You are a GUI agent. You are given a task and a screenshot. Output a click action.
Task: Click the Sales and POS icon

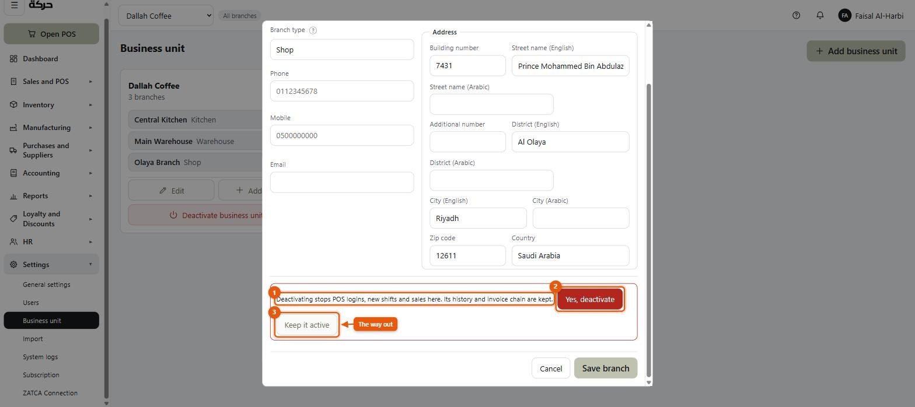click(13, 82)
